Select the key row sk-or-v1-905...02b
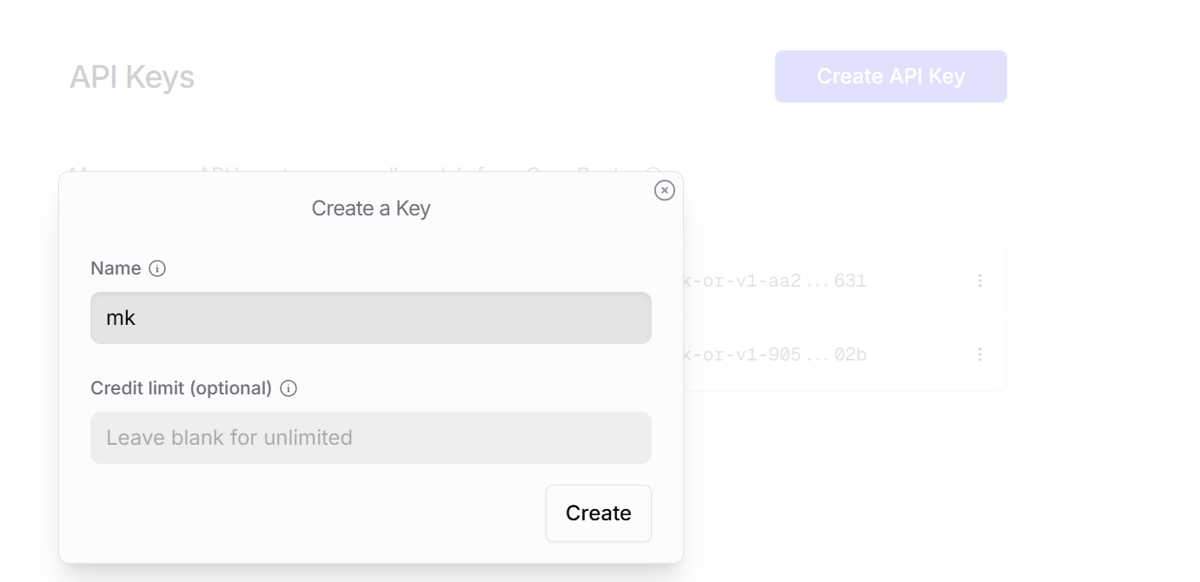This screenshot has height=582, width=1200. [845, 354]
